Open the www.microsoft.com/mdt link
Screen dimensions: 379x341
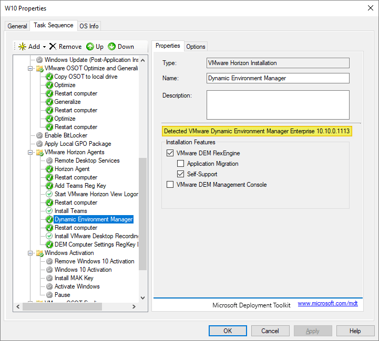[x=327, y=304]
